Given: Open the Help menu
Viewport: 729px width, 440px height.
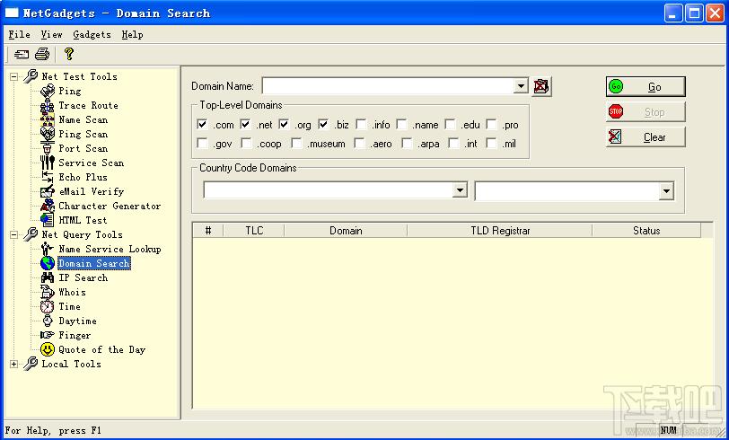Looking at the screenshot, I should pos(133,35).
